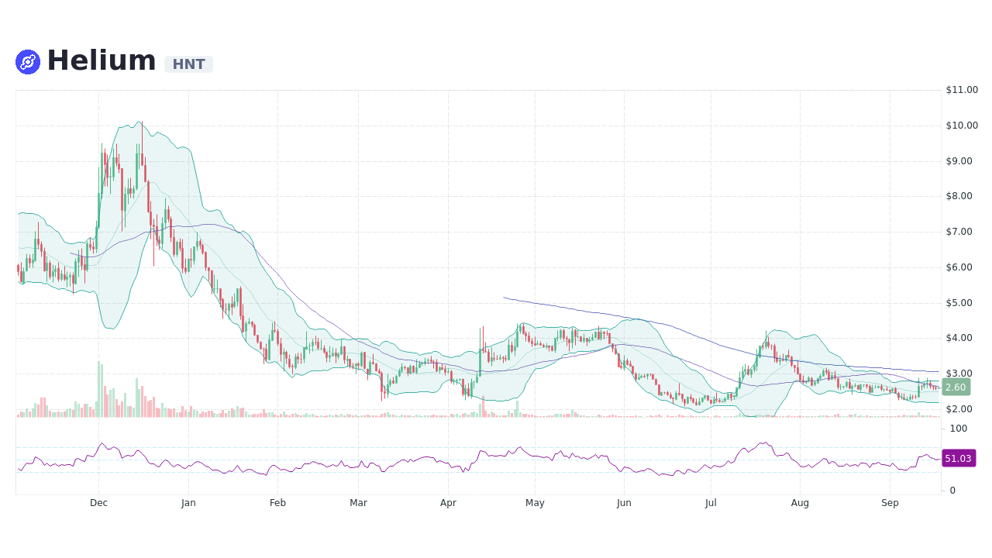Select the Feb month marker
This screenshot has width=992, height=558.
277,502
